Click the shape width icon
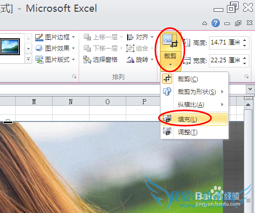The image size is (255, 213). tap(187, 61)
